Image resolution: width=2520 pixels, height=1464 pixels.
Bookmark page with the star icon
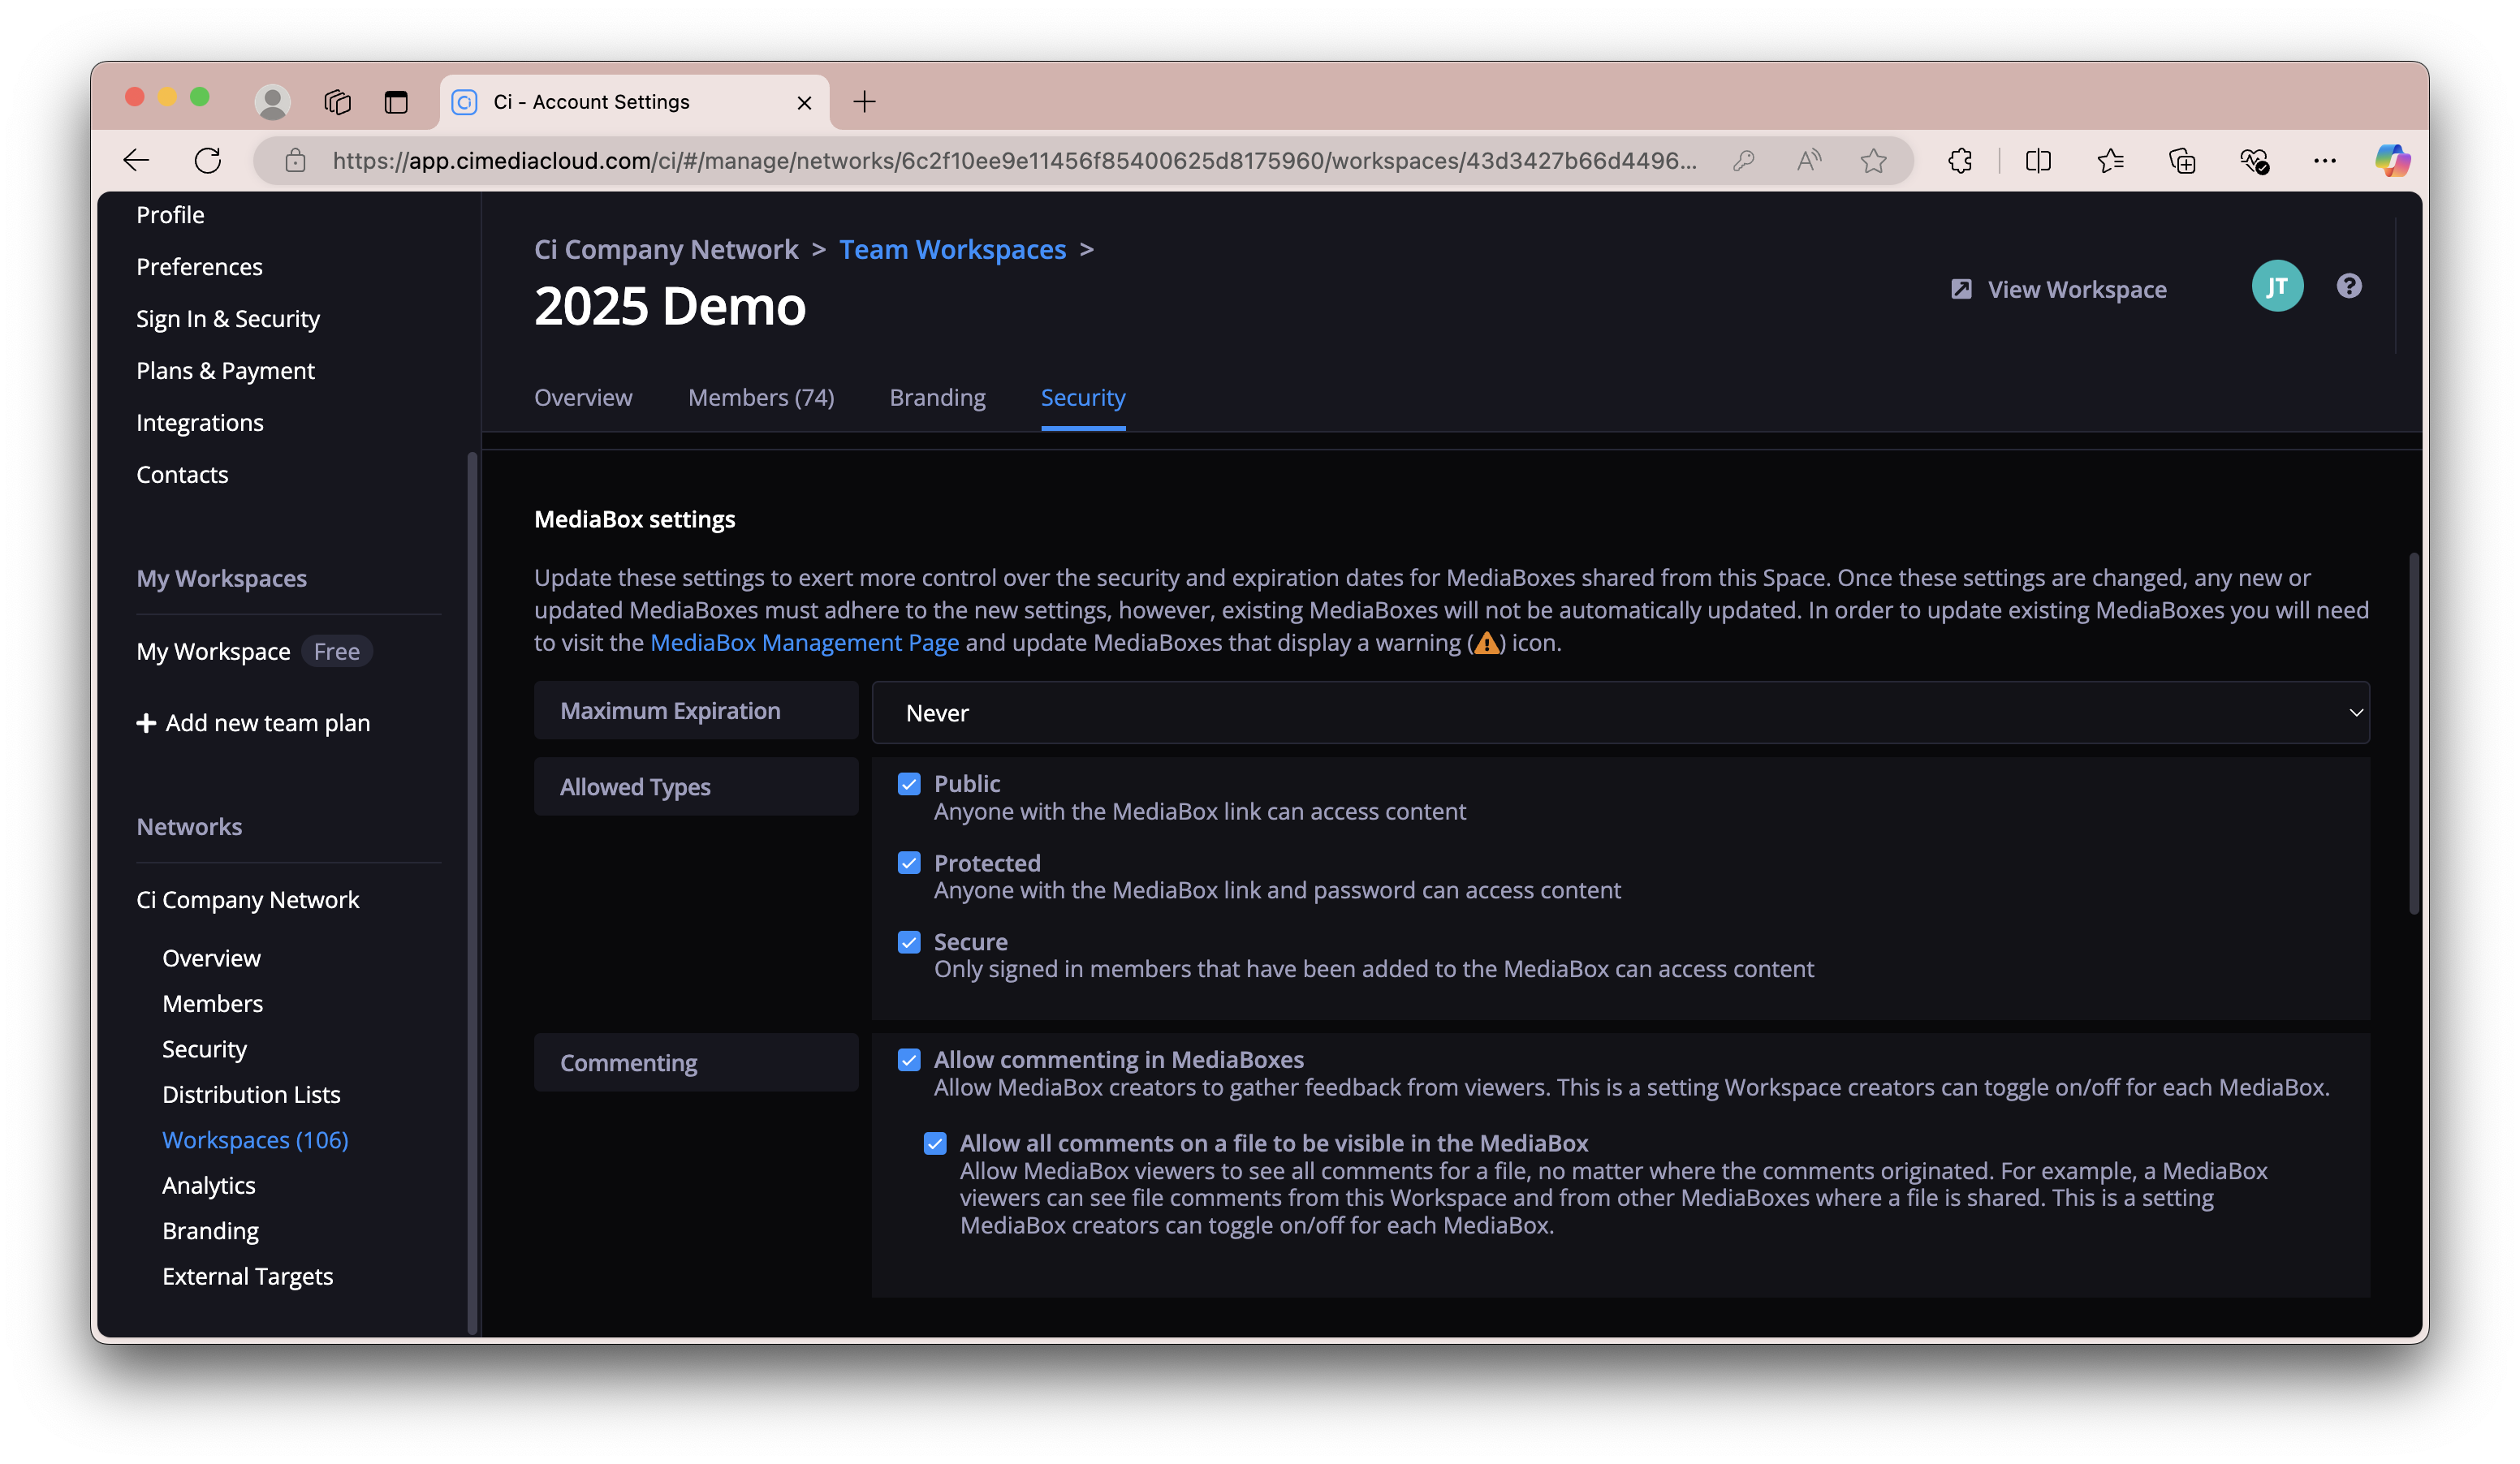[x=1874, y=160]
